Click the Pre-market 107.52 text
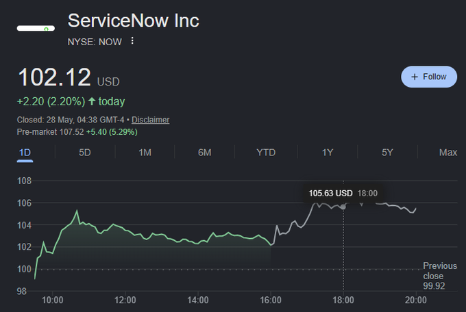 pos(50,132)
